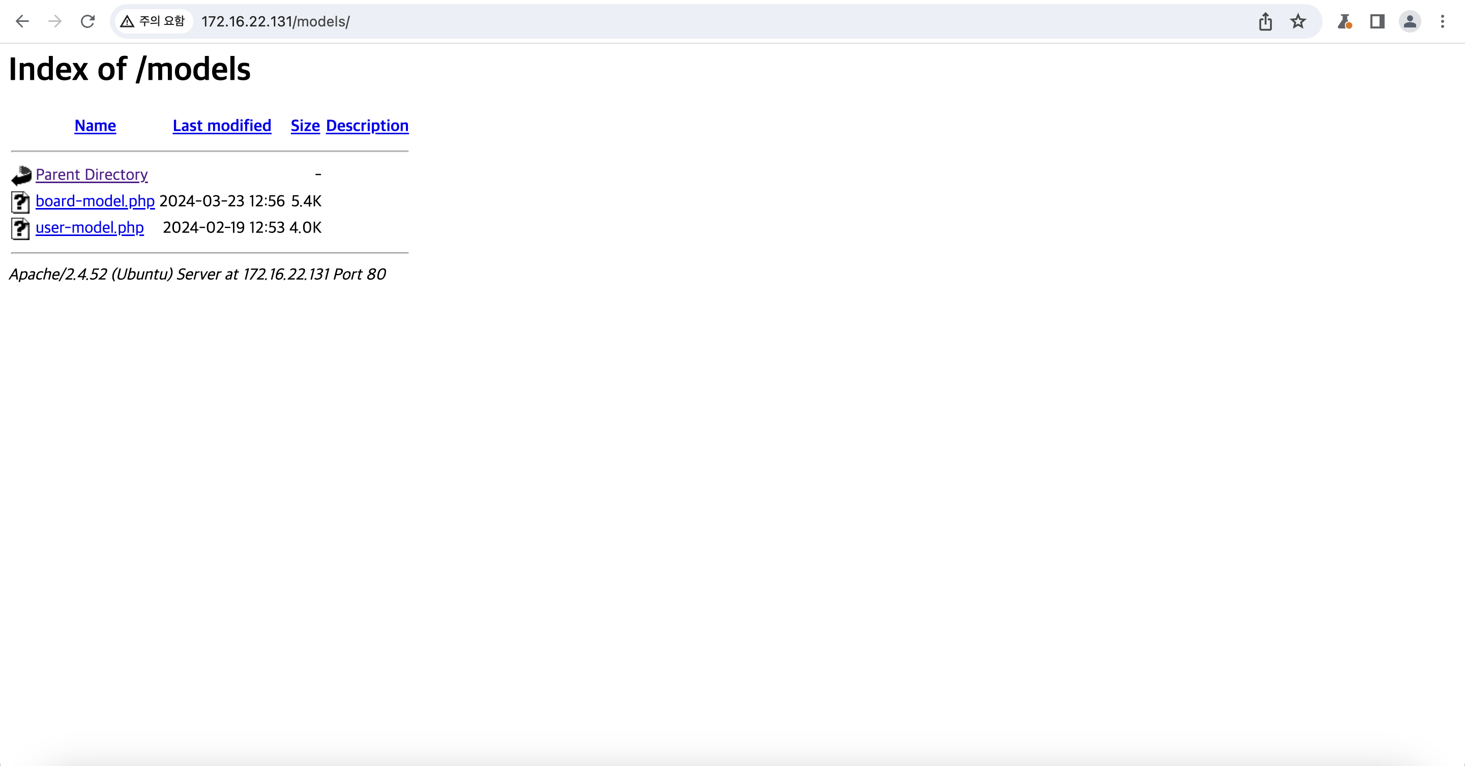Click the file icon beside user-model.php
Viewport: 1465px width, 766px height.
click(x=20, y=228)
